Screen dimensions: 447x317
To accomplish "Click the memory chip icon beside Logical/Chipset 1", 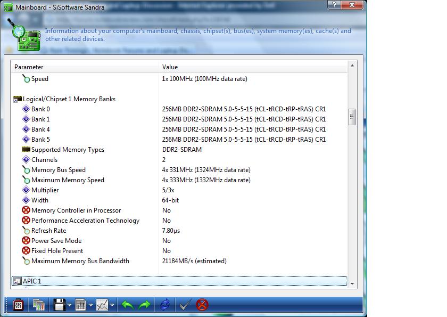I will (x=18, y=99).
